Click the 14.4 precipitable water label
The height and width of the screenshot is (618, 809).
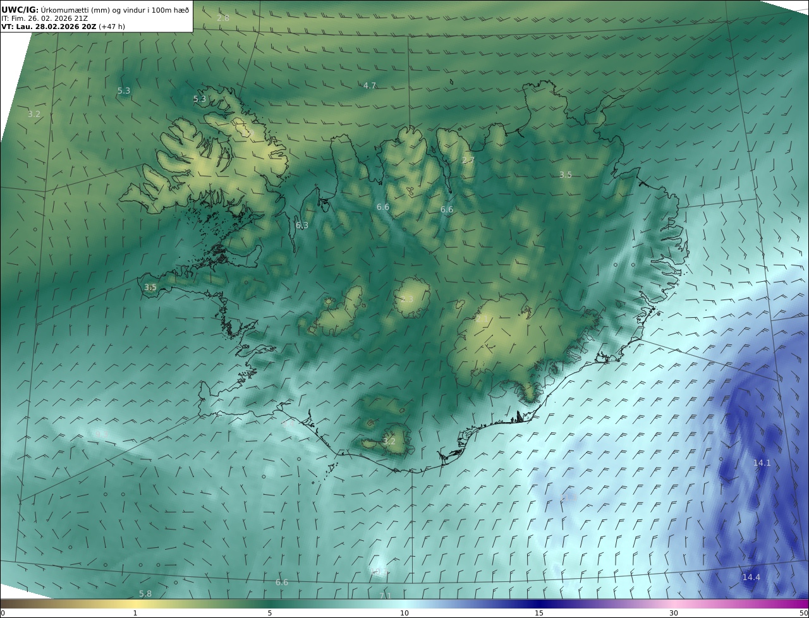click(751, 577)
